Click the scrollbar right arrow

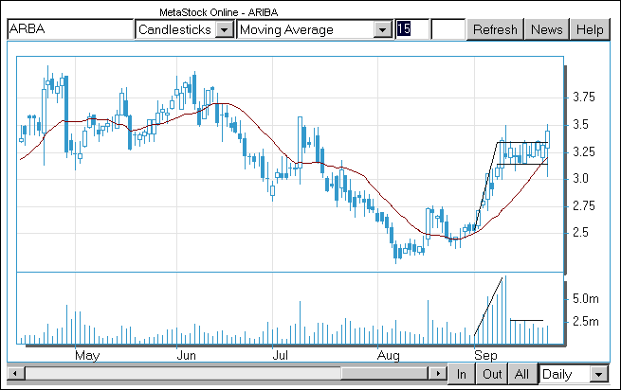438,373
